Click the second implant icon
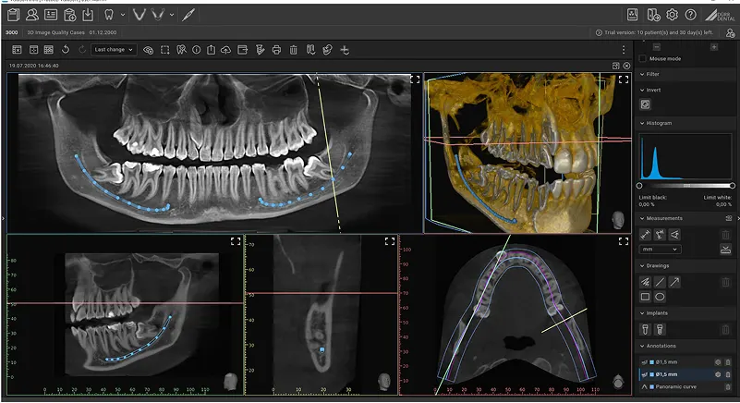The width and height of the screenshot is (740, 403). pyautogui.click(x=660, y=329)
